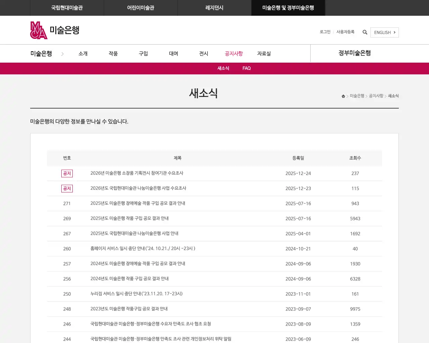Click the 공지 badge for 2025-12-23 notice
The width and height of the screenshot is (429, 343).
coord(67,189)
